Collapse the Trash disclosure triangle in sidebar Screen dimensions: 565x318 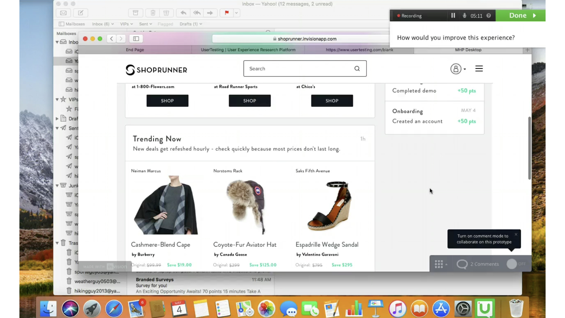(57, 243)
